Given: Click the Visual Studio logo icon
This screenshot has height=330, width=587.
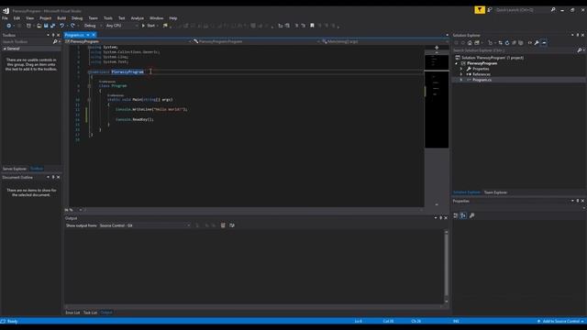Looking at the screenshot, I should tap(6, 11).
